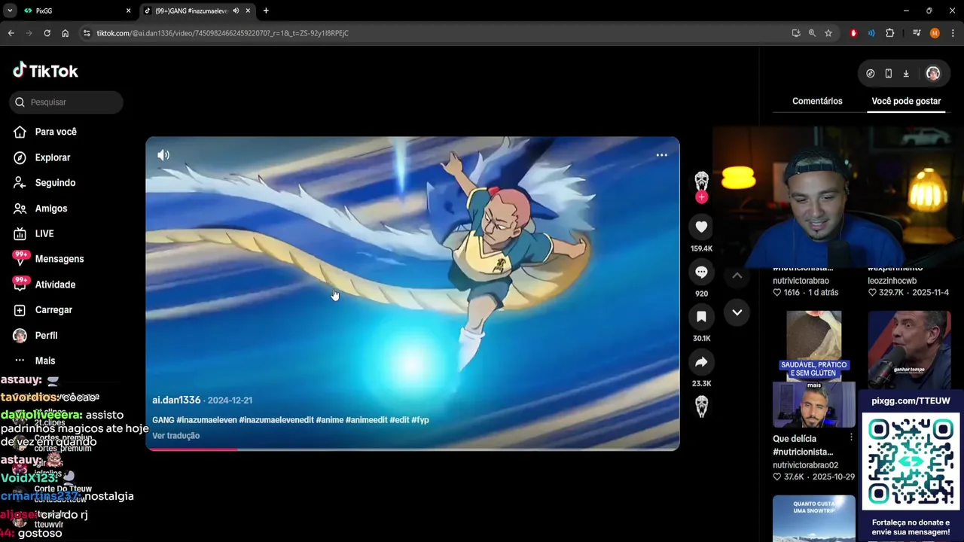Open the tab search dropdown arrow

coord(9,11)
